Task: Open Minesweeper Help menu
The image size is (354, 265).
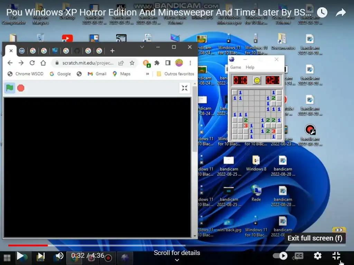Action: coord(250,67)
